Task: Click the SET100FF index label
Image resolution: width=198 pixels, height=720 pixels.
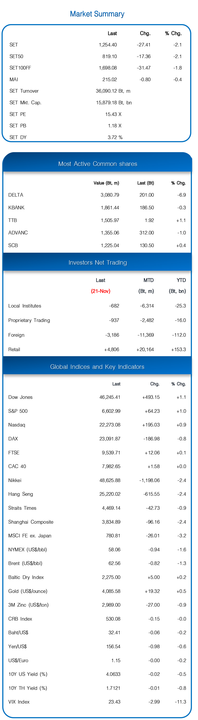Action: click(20, 68)
